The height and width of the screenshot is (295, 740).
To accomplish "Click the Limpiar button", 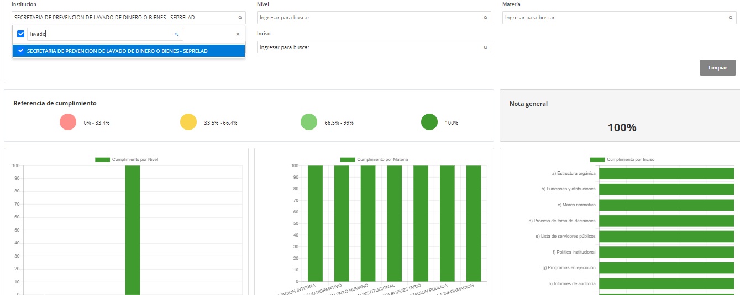I will (718, 67).
